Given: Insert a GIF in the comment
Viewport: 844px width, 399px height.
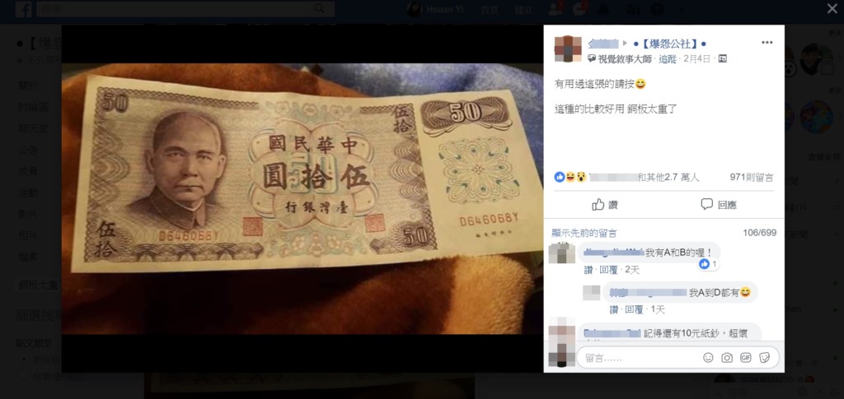Looking at the screenshot, I should (745, 358).
